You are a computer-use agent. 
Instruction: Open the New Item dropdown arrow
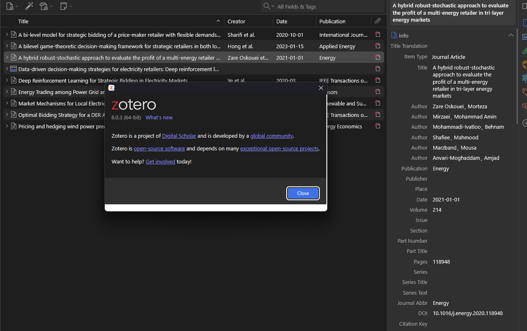click(17, 7)
